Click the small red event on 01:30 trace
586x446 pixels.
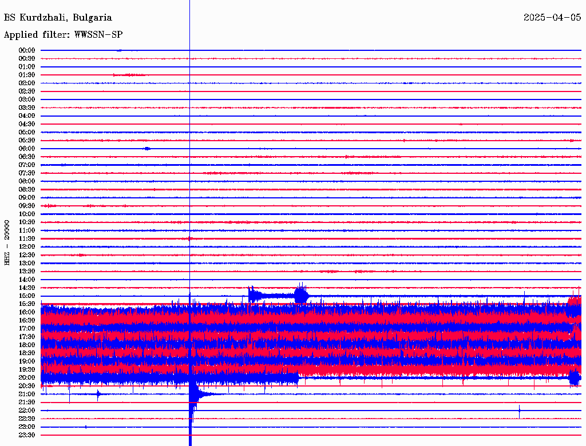pos(130,75)
